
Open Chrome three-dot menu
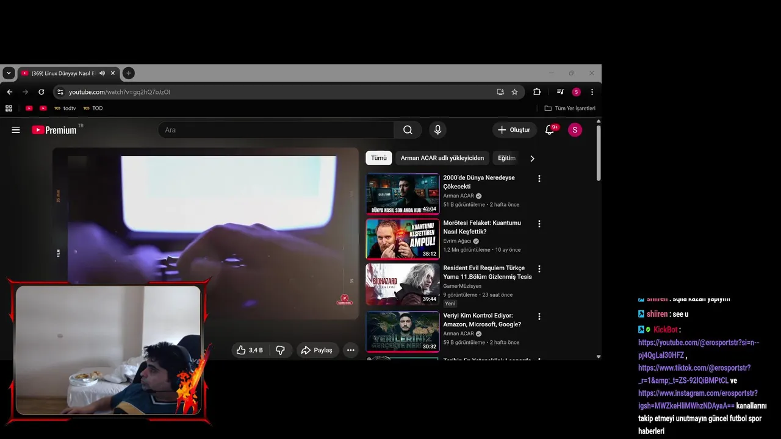click(592, 92)
